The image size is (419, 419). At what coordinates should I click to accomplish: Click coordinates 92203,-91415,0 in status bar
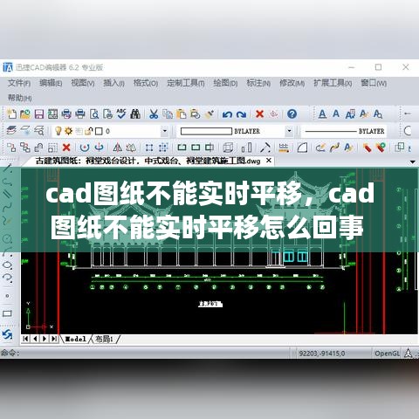pyautogui.click(x=322, y=354)
